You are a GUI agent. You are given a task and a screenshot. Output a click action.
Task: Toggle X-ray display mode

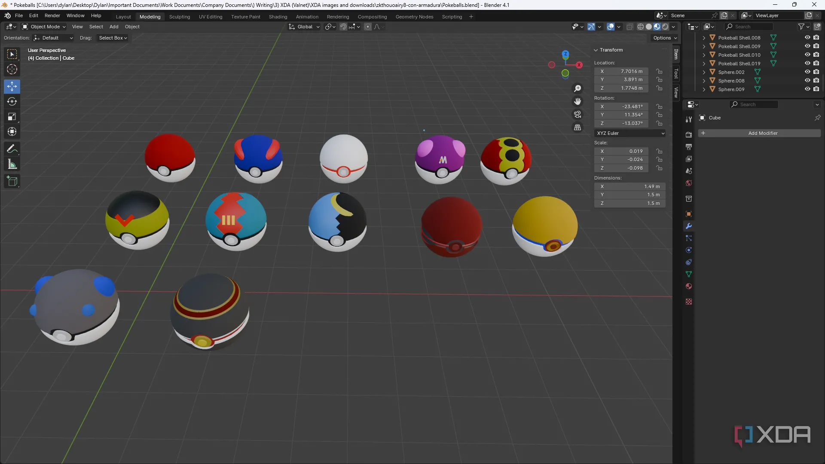click(629, 27)
